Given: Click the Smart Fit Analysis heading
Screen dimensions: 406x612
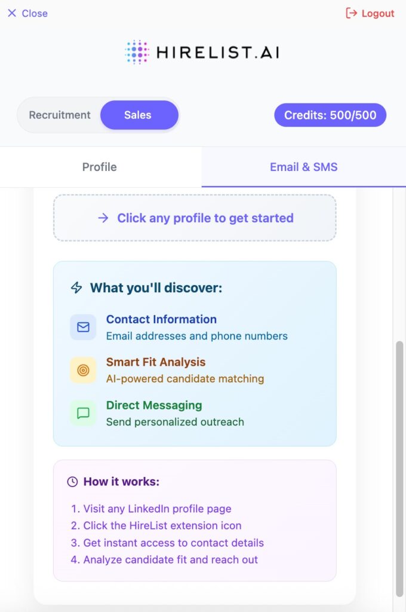Looking at the screenshot, I should [x=156, y=362].
